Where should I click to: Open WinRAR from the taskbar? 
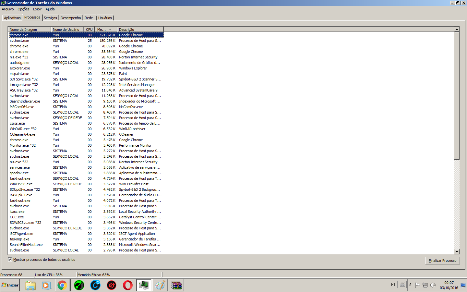click(176, 286)
